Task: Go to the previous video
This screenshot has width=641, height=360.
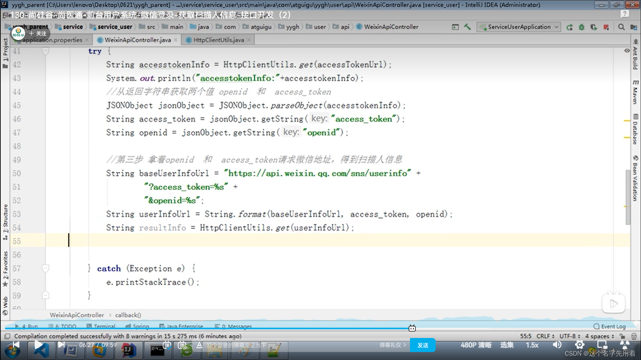Action: pyautogui.click(x=16, y=345)
